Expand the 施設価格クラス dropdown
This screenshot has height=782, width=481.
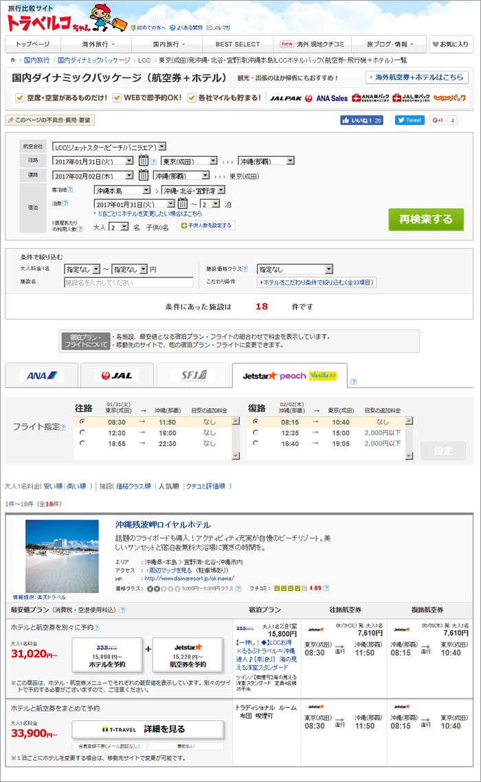click(295, 269)
